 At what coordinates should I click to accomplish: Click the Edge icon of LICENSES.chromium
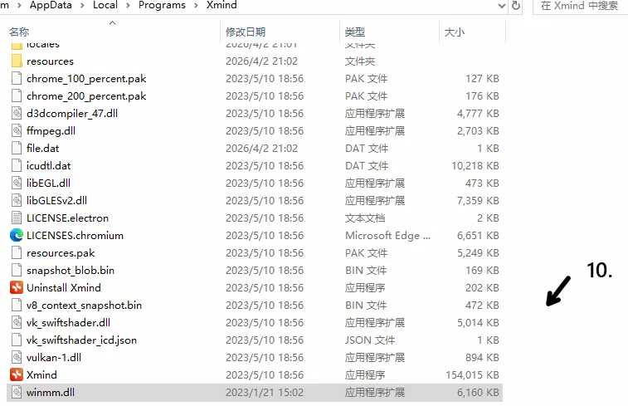pos(17,236)
